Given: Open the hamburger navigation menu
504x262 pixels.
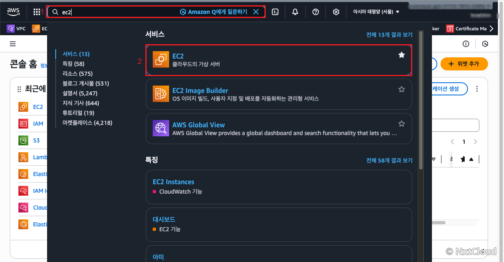Looking at the screenshot, I should click(x=13, y=44).
